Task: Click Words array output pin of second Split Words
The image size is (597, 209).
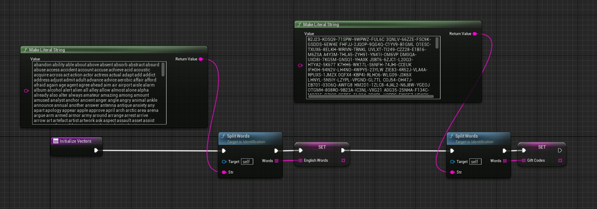Action: 505,161
